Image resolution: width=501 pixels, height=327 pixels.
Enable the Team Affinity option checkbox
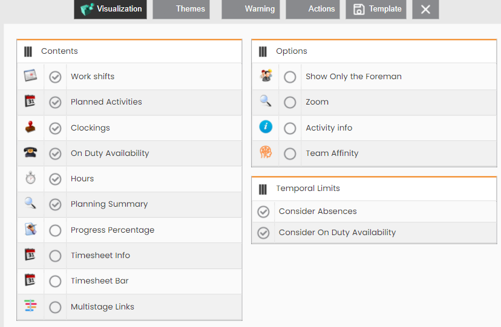coord(290,154)
